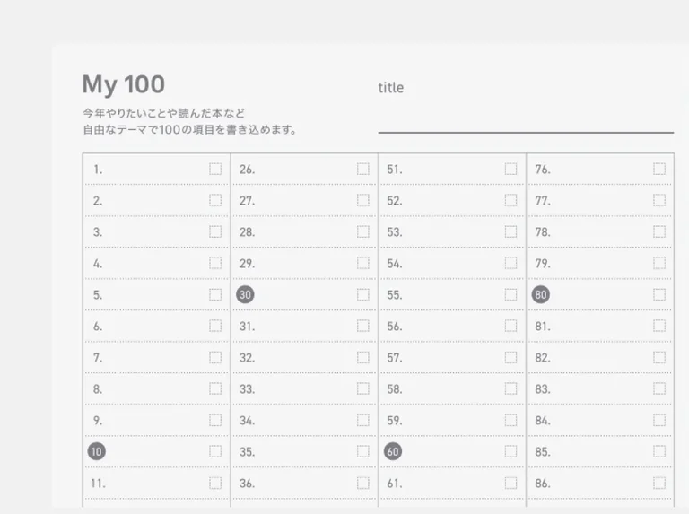Click the circled 60 marker
689x514 pixels.
click(393, 451)
